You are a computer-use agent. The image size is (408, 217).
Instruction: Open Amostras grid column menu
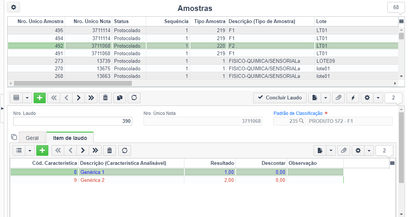[x=401, y=22]
